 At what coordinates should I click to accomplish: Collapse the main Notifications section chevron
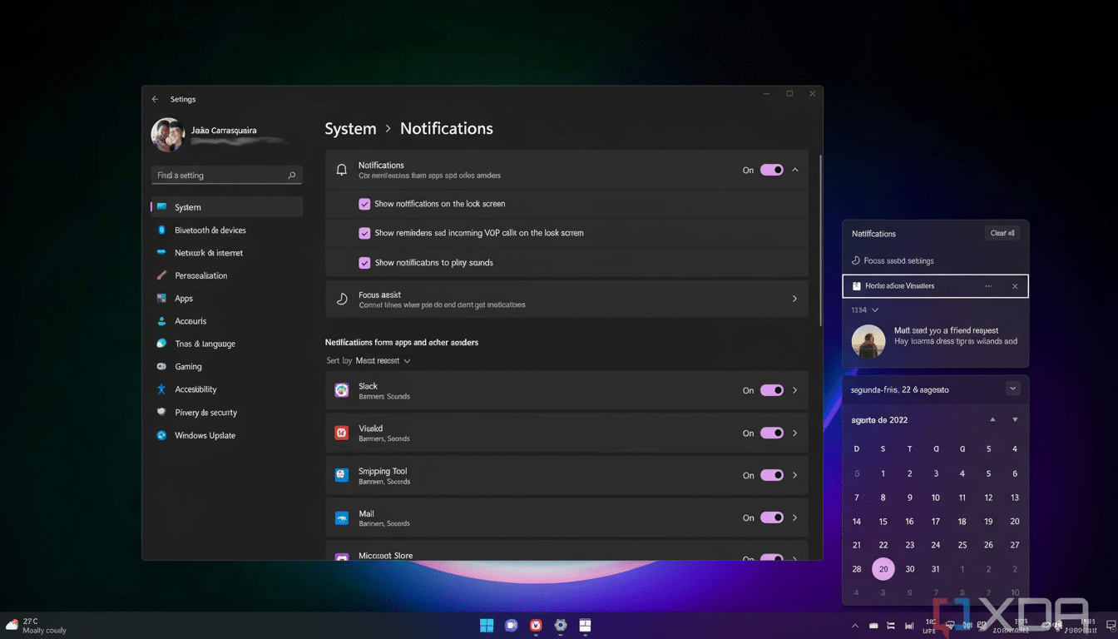pyautogui.click(x=794, y=169)
